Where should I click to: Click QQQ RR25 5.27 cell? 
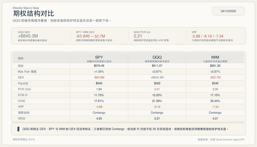157,118
